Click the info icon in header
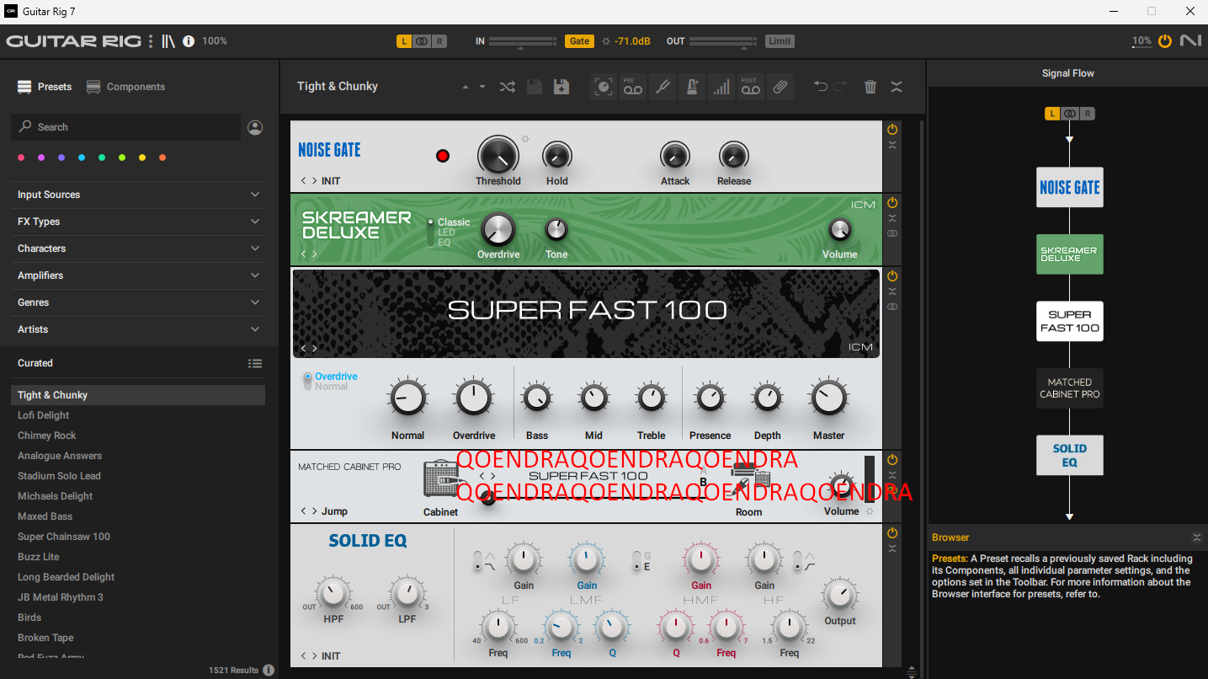Screen dimensions: 1208x679 [189, 40]
